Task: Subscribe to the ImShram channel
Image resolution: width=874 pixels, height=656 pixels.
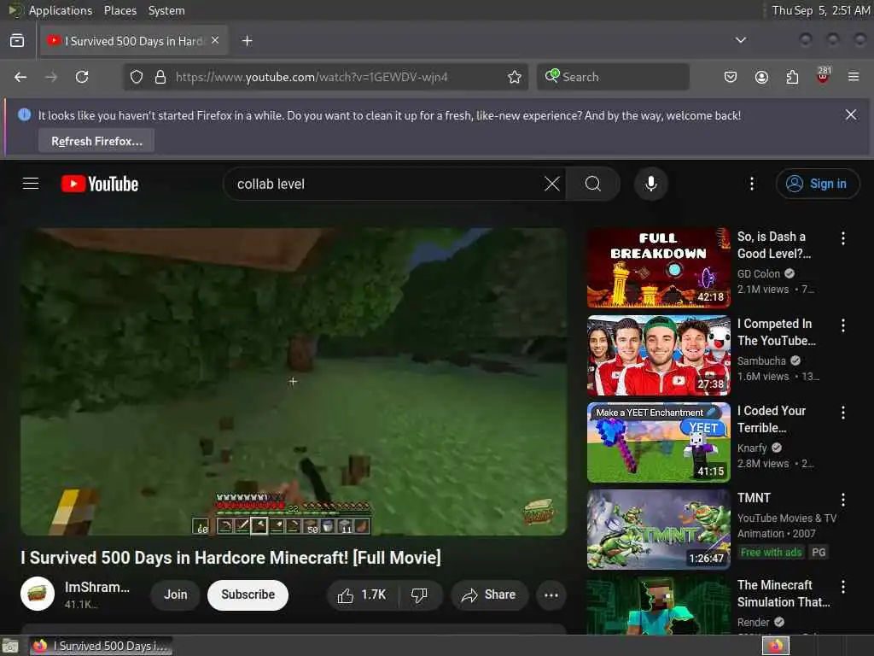Action: coord(248,594)
